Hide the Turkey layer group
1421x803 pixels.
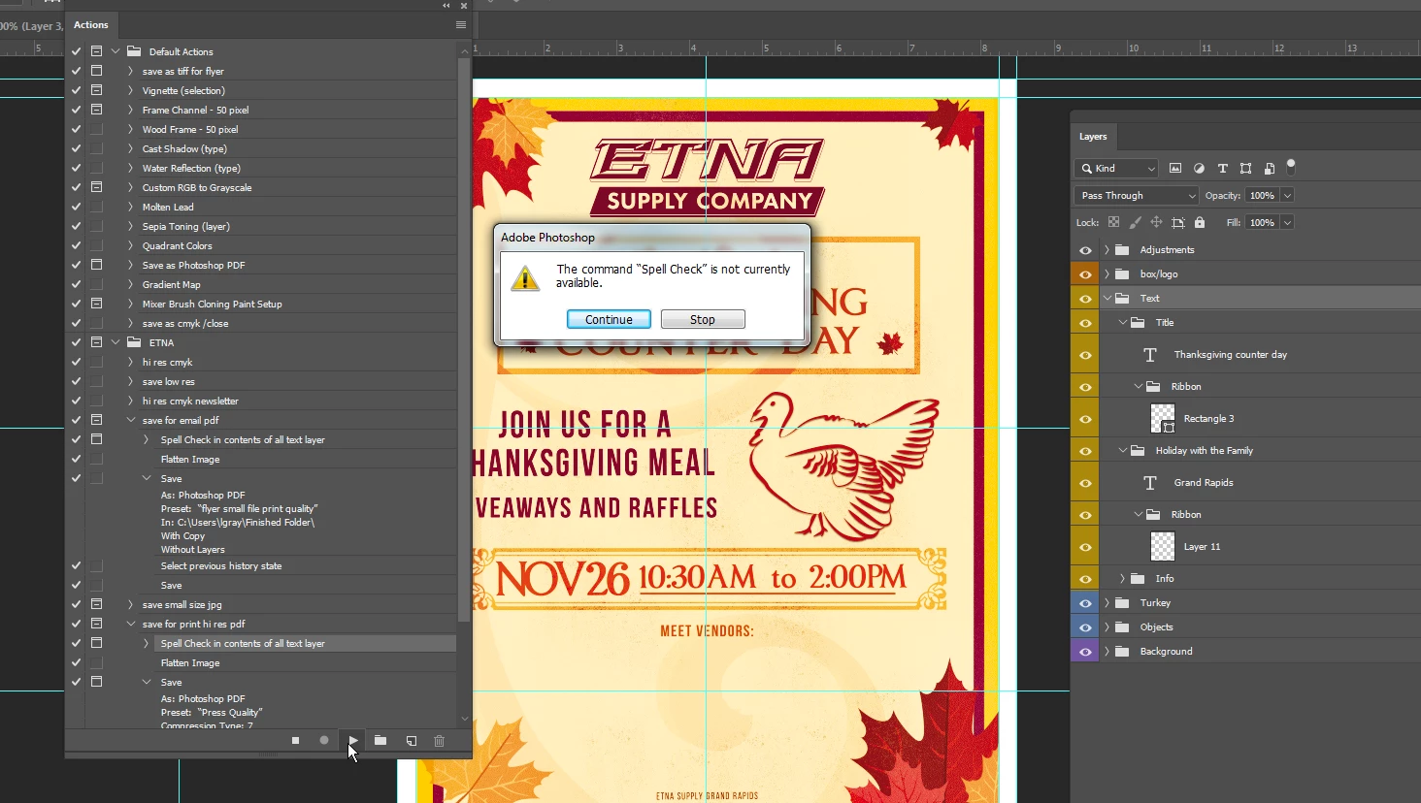tap(1085, 603)
